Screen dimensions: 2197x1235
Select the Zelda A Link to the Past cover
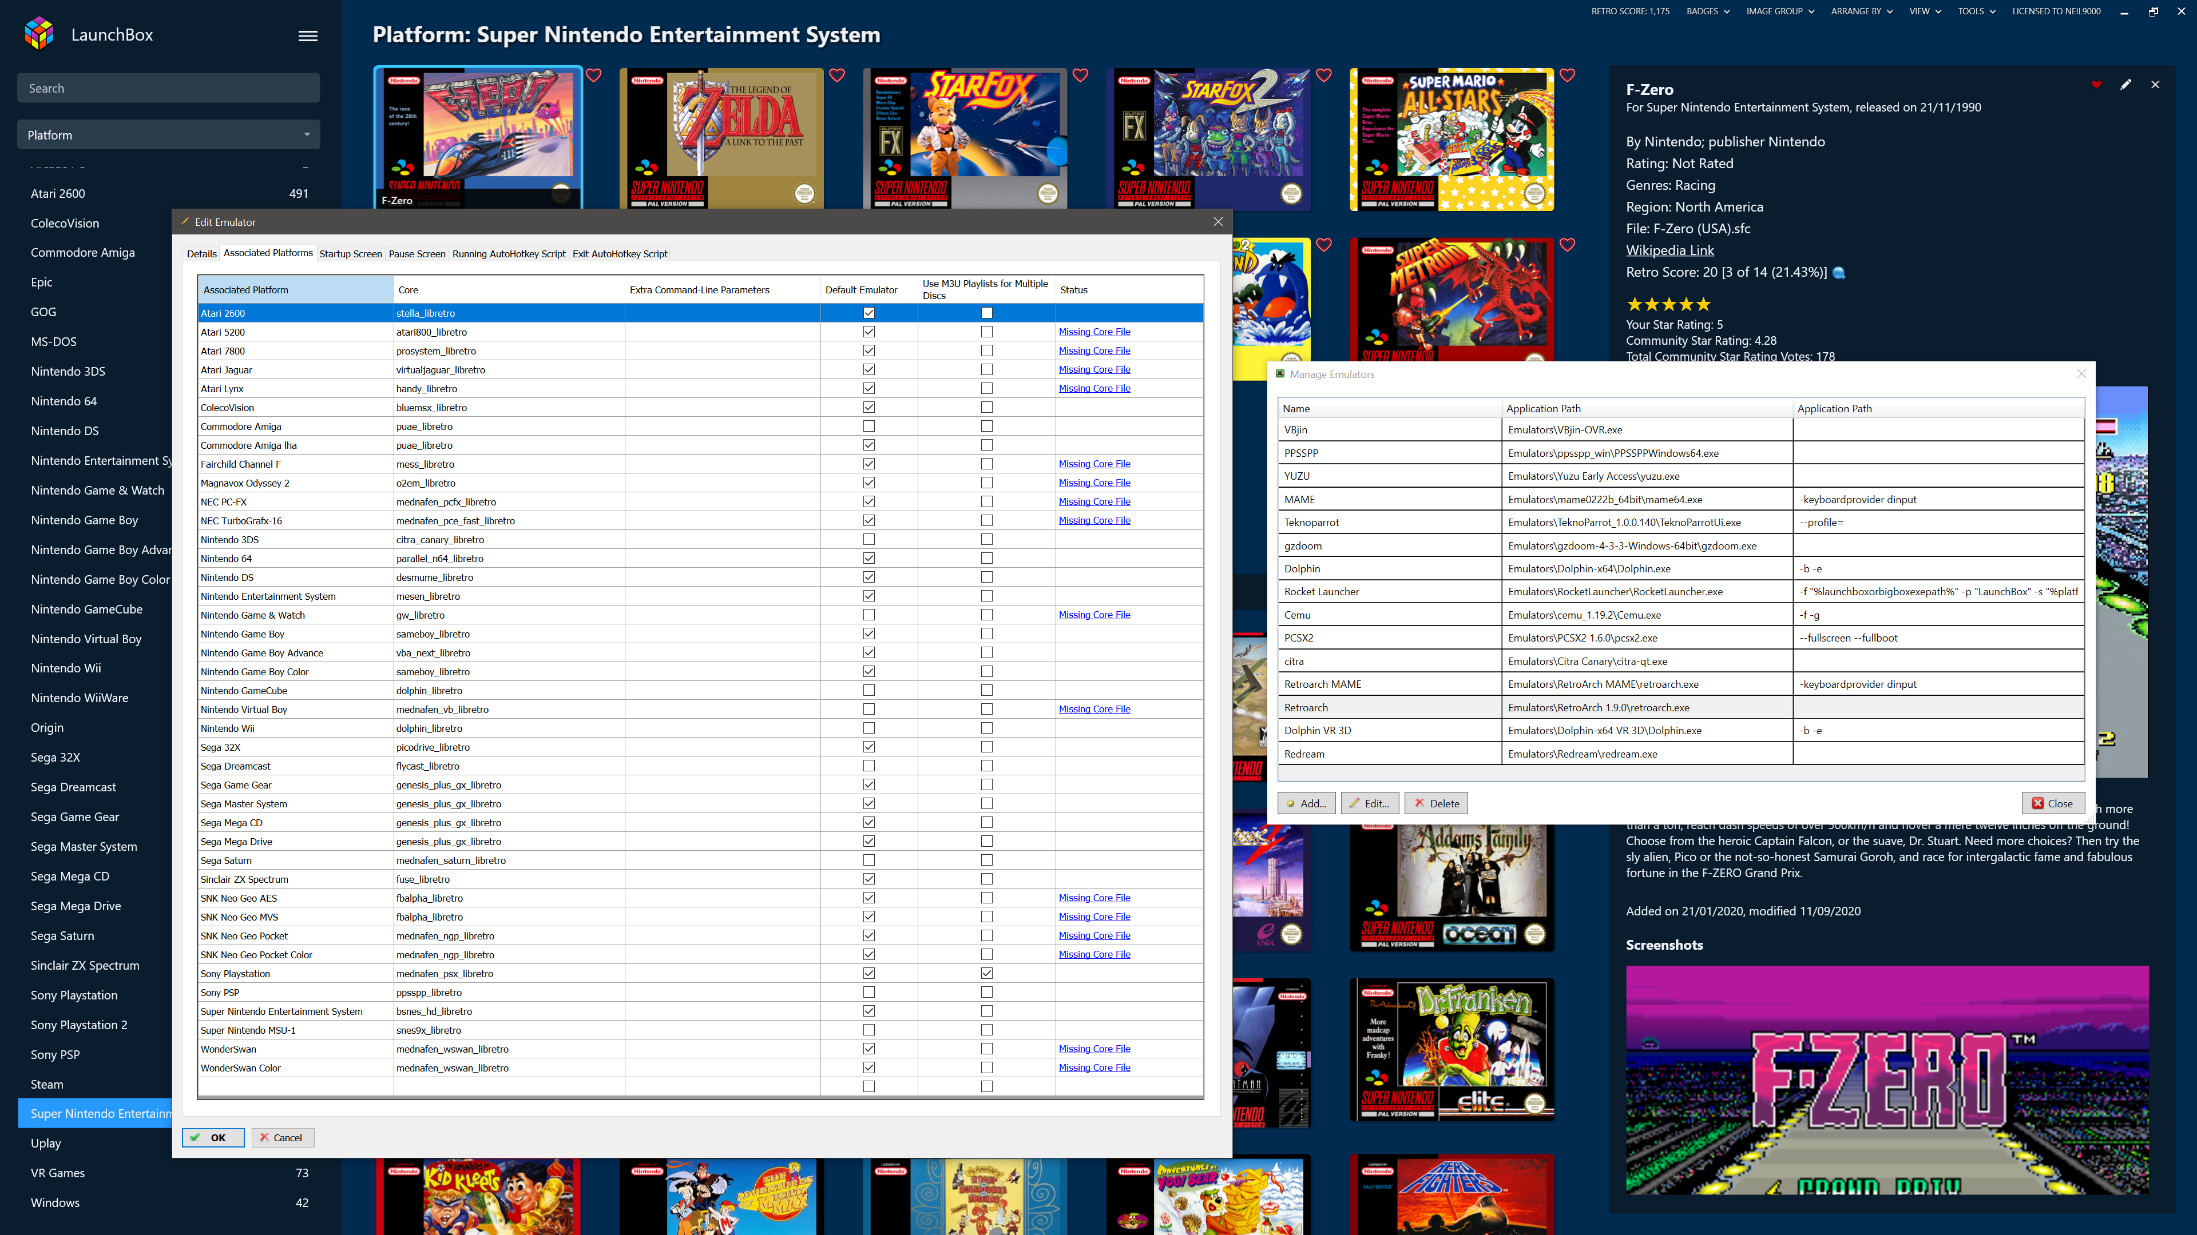(x=721, y=138)
